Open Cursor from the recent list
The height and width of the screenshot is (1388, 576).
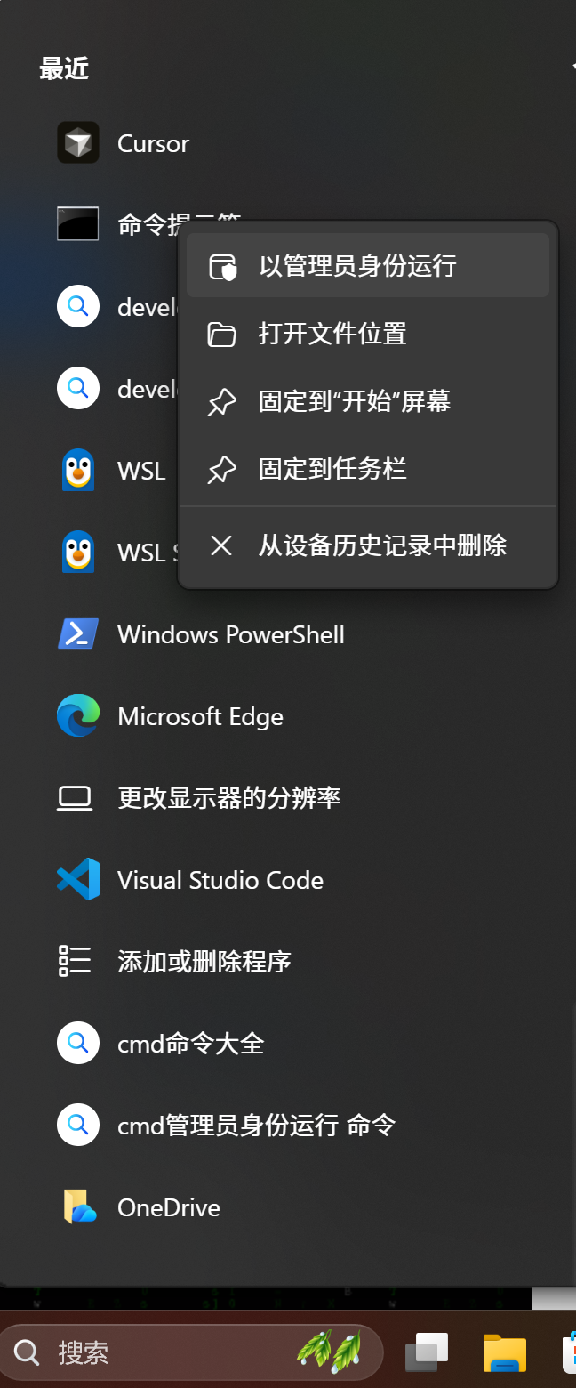(151, 142)
